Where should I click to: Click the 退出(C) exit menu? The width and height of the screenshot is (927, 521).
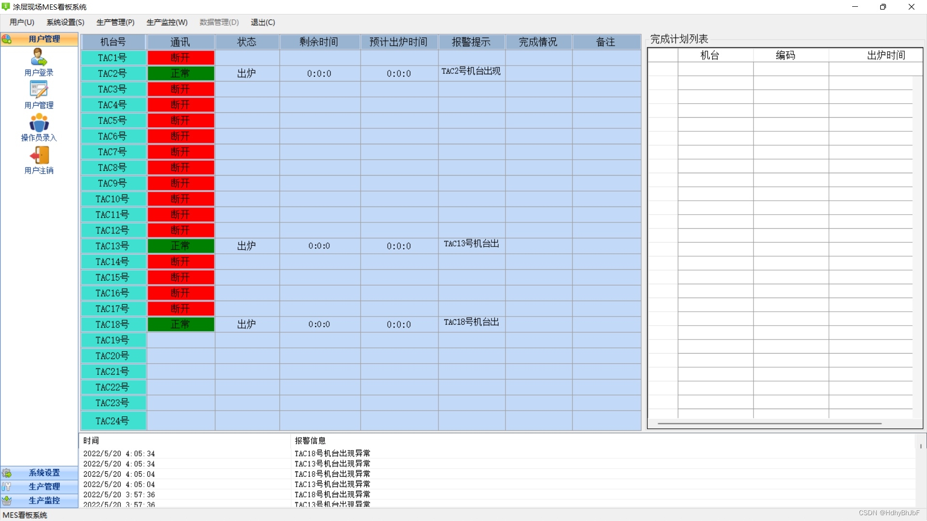pos(263,22)
